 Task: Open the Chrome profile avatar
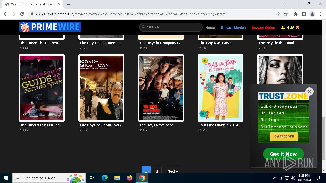click(x=312, y=14)
